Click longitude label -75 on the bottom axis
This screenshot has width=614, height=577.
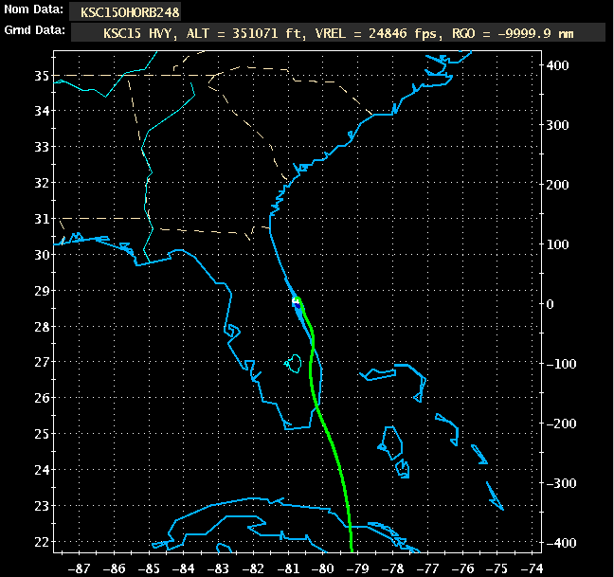pyautogui.click(x=497, y=568)
